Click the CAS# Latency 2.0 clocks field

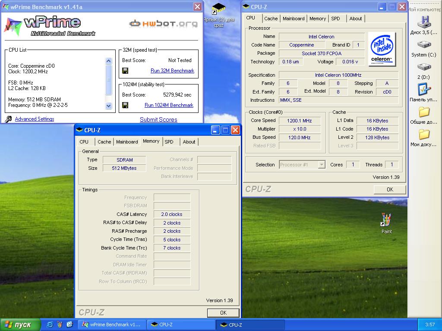(172, 214)
